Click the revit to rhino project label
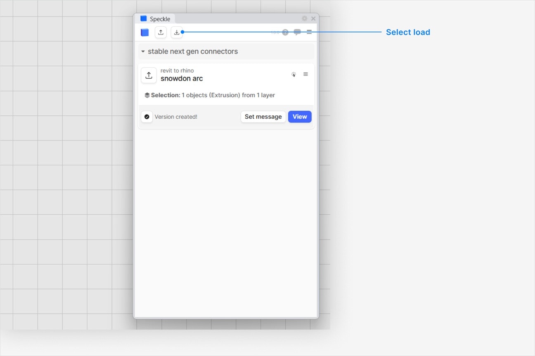This screenshot has width=535, height=356. click(177, 70)
